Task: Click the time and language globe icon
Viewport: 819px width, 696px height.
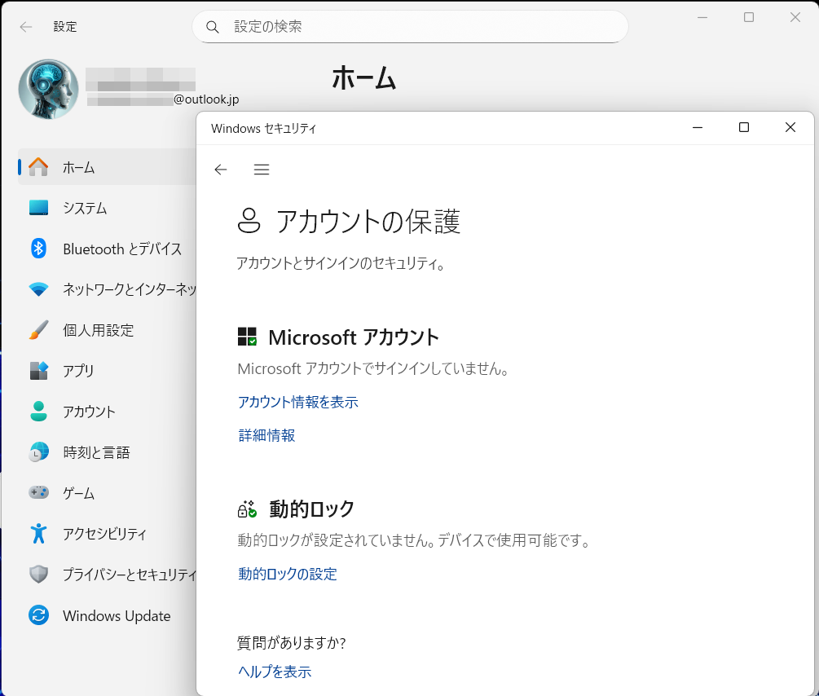Action: tap(38, 452)
